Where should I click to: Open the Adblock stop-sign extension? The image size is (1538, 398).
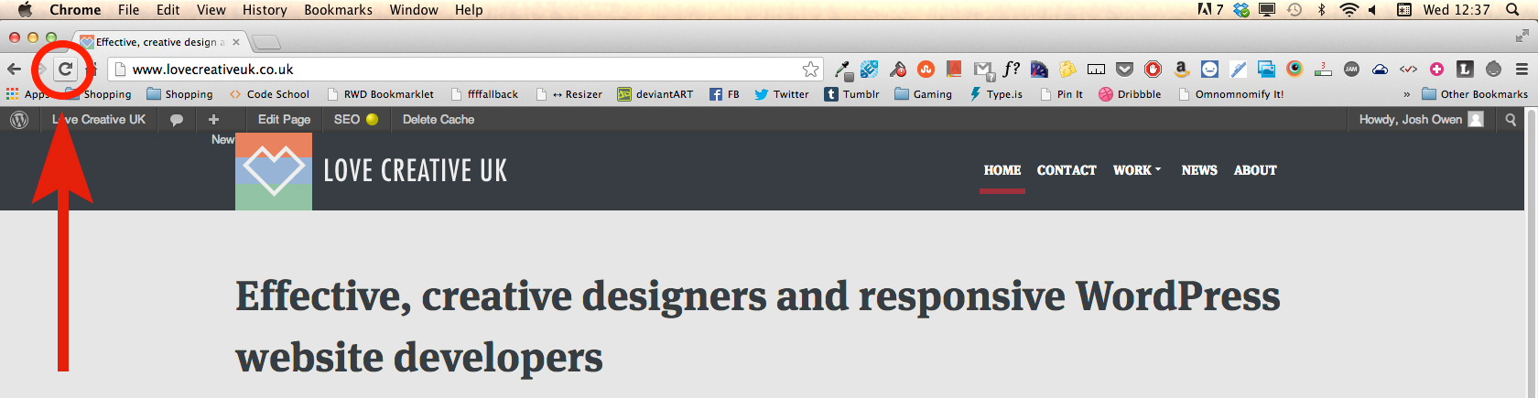[x=1153, y=70]
